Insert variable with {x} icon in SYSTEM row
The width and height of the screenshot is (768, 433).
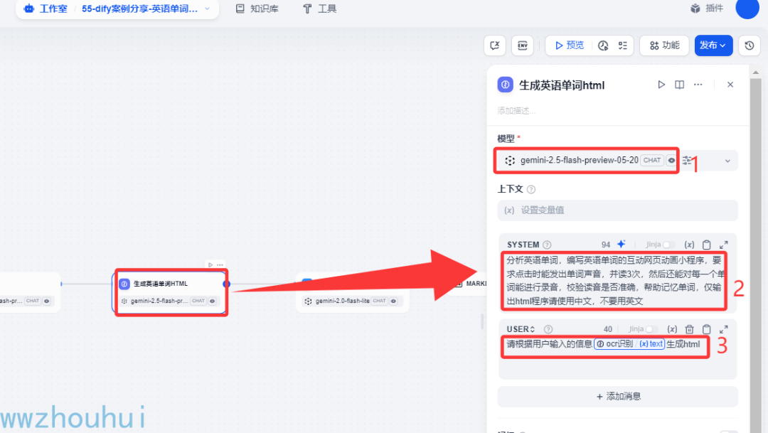(689, 245)
